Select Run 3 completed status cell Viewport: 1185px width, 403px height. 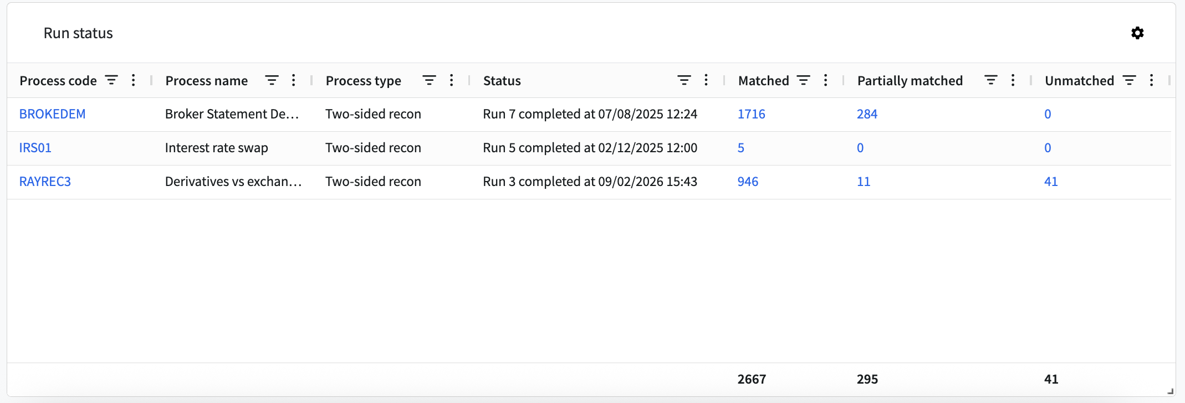[590, 182]
